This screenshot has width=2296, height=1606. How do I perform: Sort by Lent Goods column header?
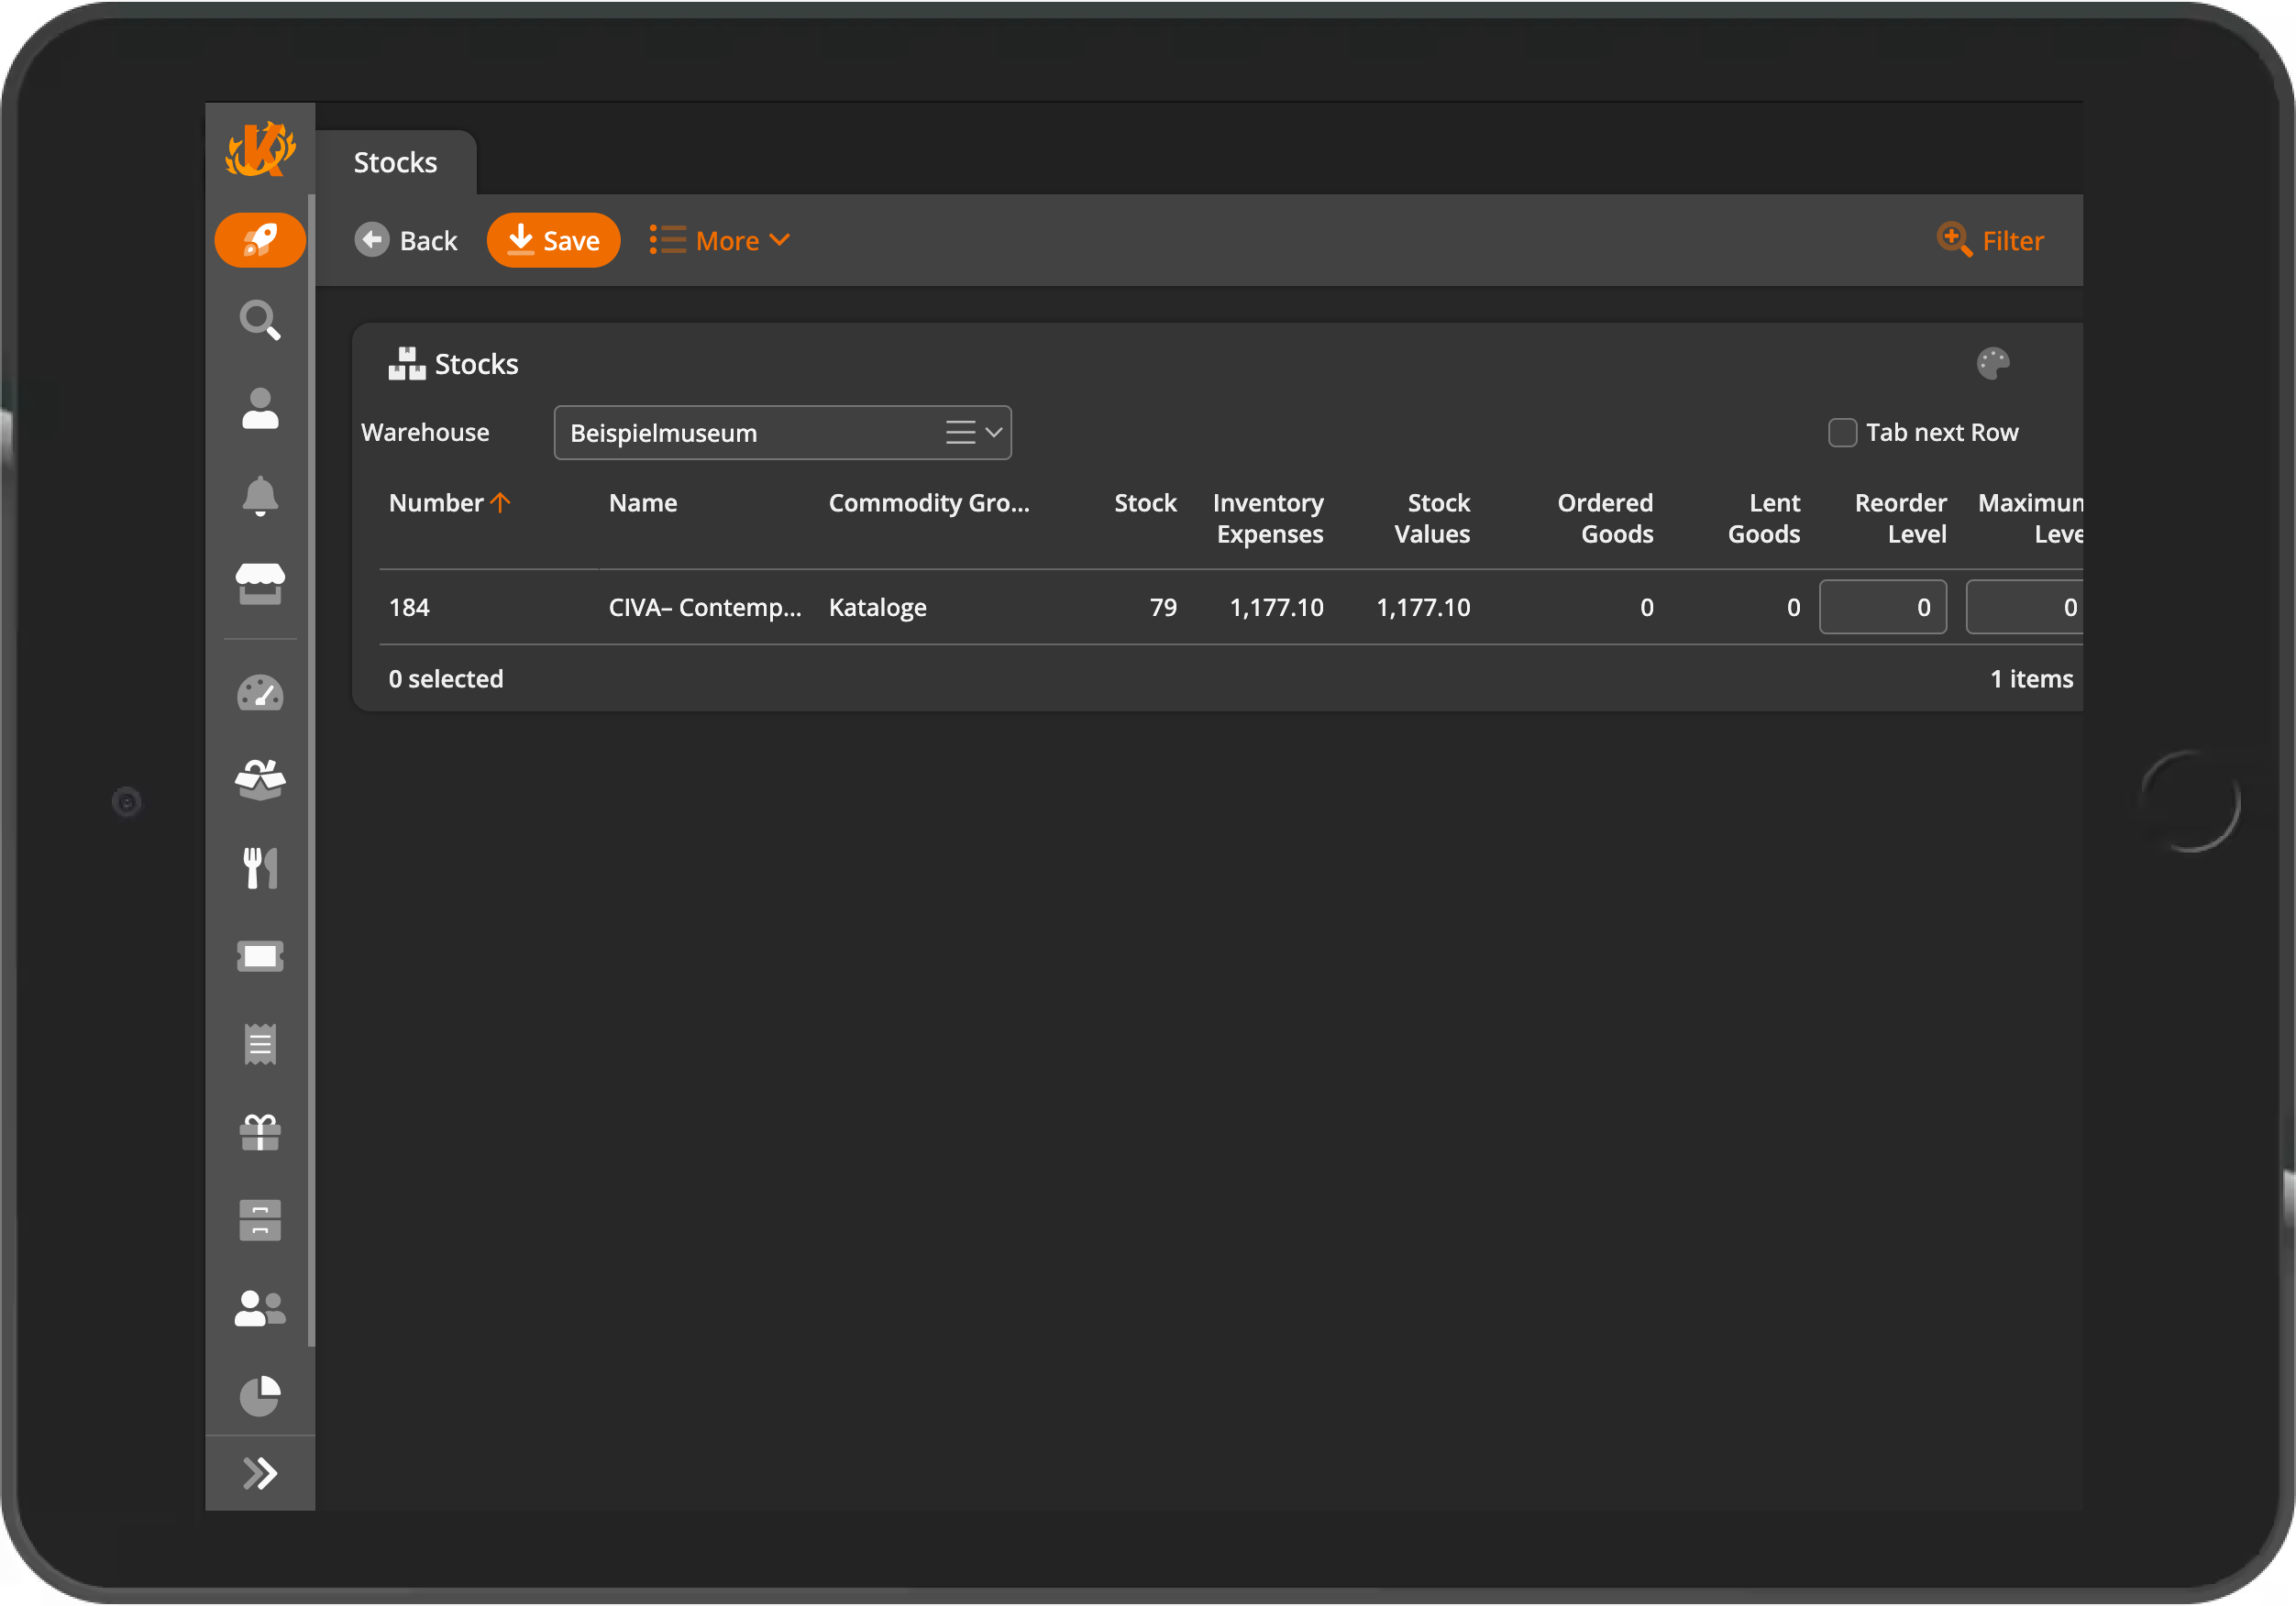[1764, 518]
